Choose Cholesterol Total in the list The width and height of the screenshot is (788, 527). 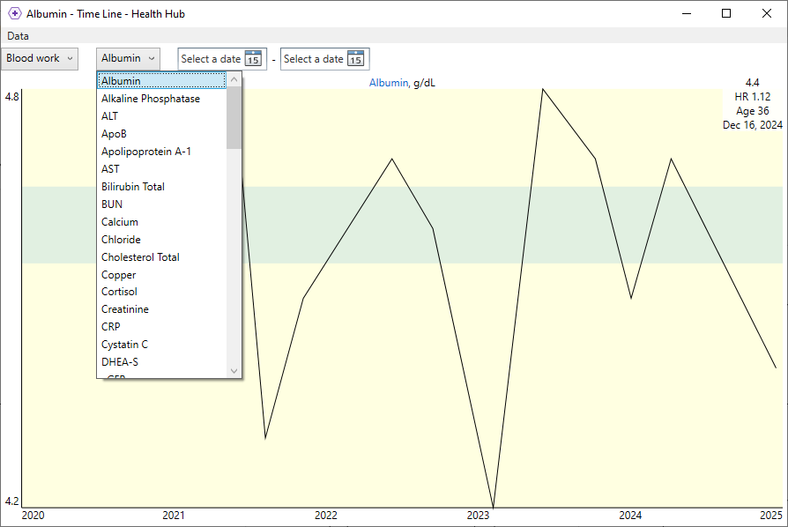coord(140,257)
